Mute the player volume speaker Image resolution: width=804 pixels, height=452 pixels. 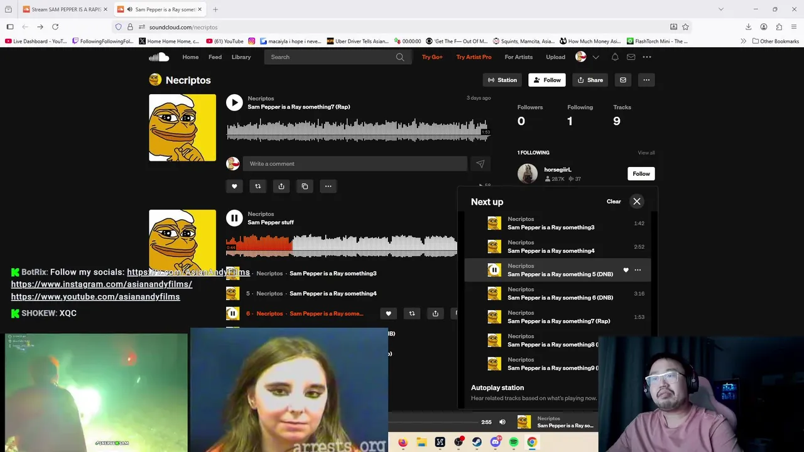[x=502, y=422]
